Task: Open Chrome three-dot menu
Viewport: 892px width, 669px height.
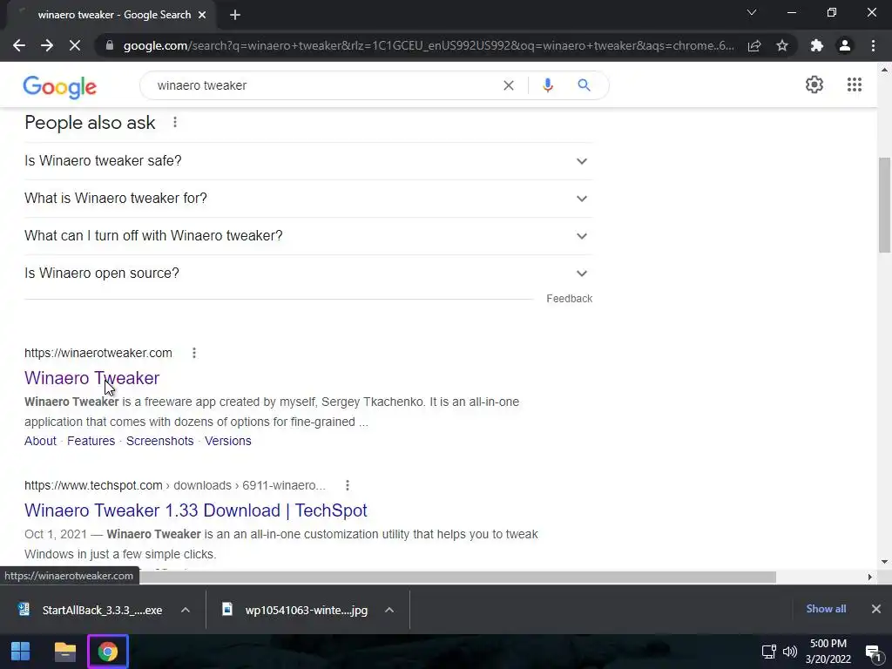Action: (873, 45)
